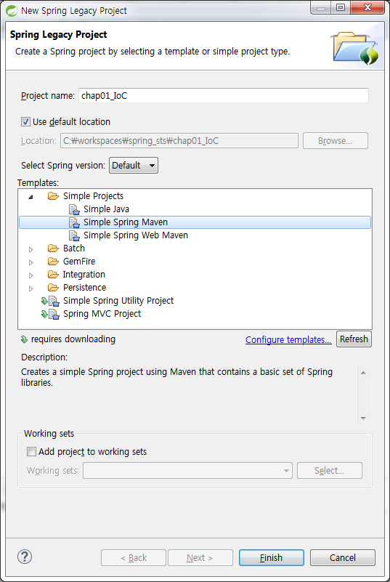Click the green requires downloading arrow icon
Image resolution: width=390 pixels, height=582 pixels.
[x=25, y=339]
